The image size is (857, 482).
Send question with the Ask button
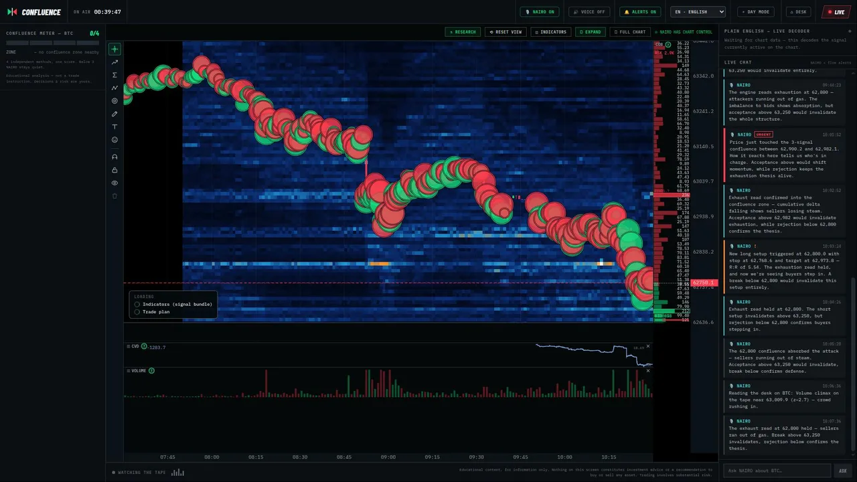(843, 471)
